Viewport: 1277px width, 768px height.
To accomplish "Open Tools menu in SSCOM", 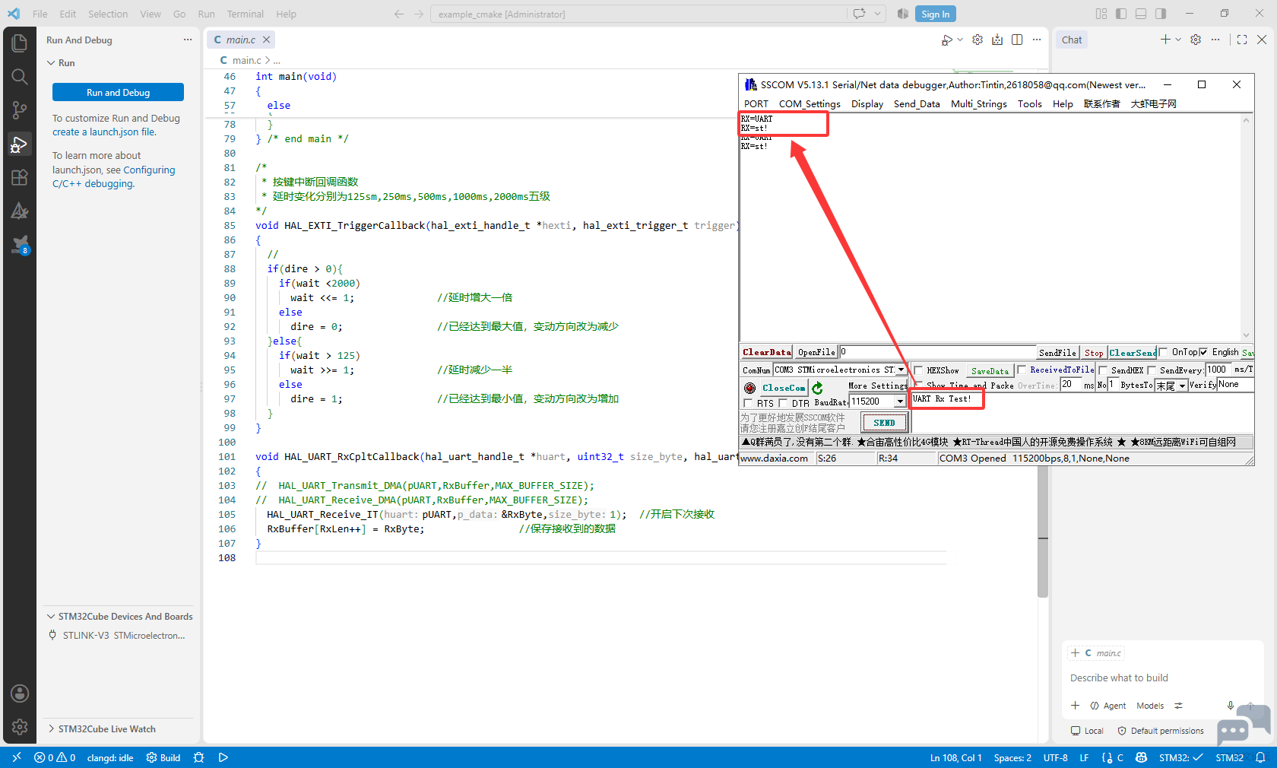I will tap(1030, 104).
